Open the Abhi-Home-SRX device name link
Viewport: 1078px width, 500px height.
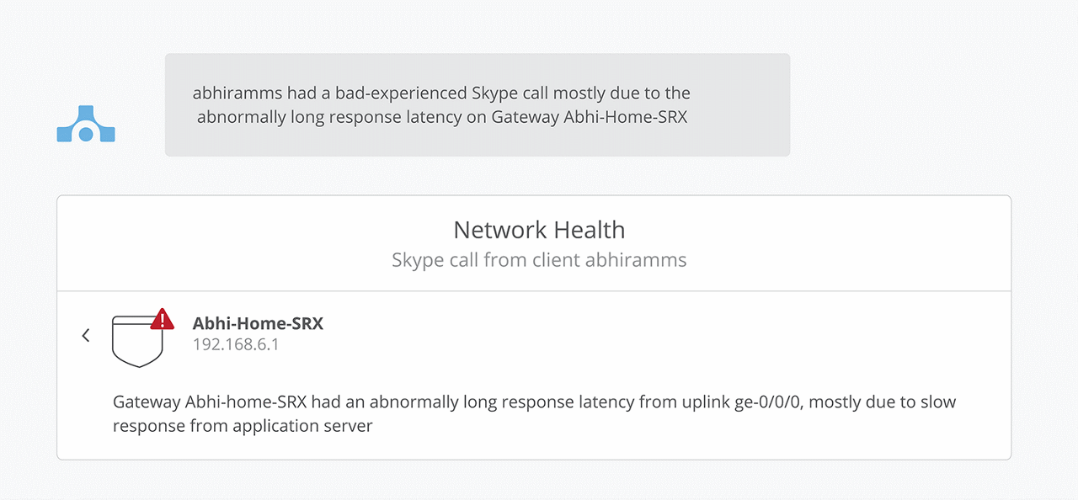tap(259, 322)
